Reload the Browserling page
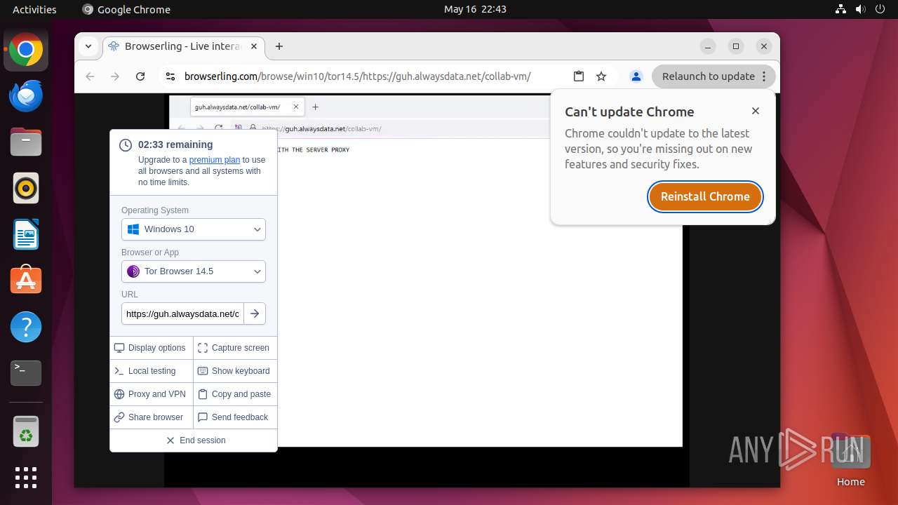Screen dimensions: 898x505 point(140,76)
